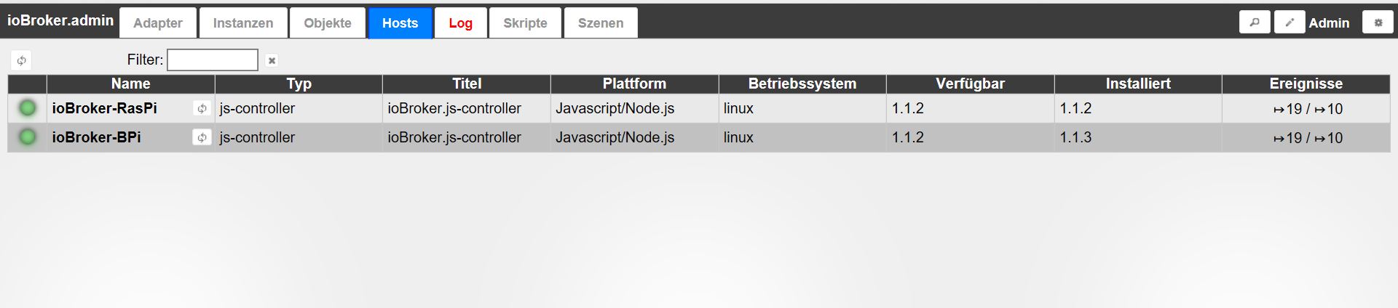
Task: Go to the Objekte tab
Action: [x=328, y=23]
